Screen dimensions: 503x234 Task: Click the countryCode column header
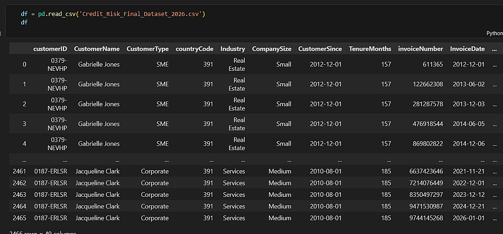[x=194, y=49]
